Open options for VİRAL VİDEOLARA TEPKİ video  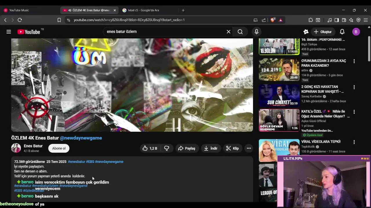click(x=354, y=142)
